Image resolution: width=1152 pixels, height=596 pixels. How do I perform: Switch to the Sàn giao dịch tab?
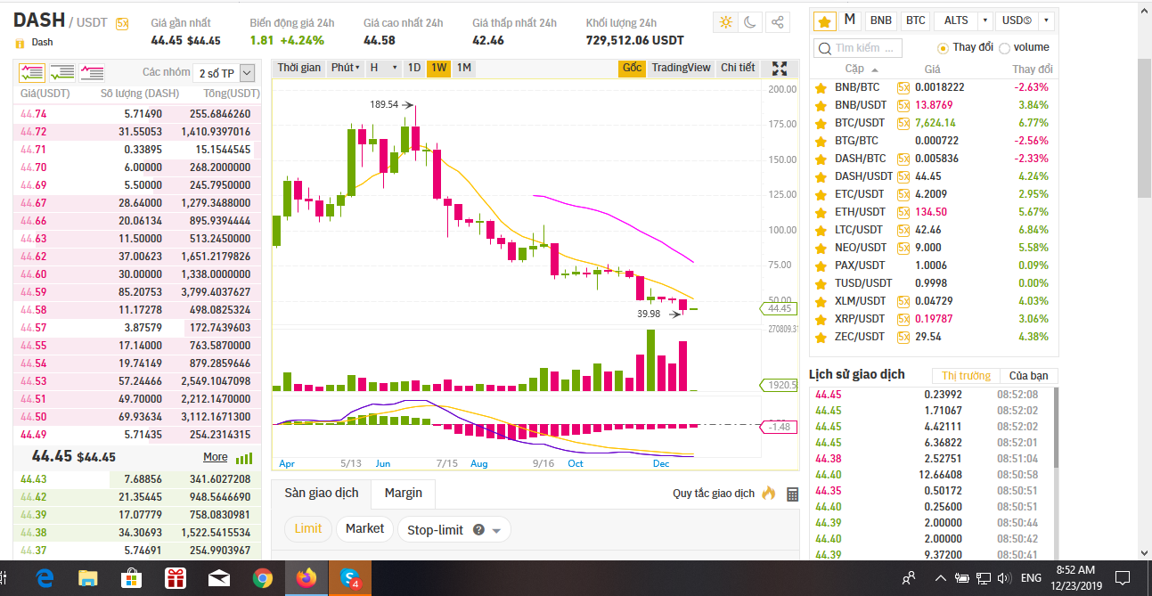pos(322,493)
